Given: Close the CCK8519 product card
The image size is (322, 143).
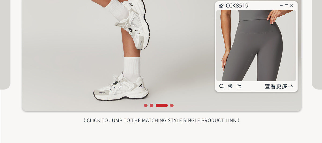Looking at the screenshot, I should (292, 6).
